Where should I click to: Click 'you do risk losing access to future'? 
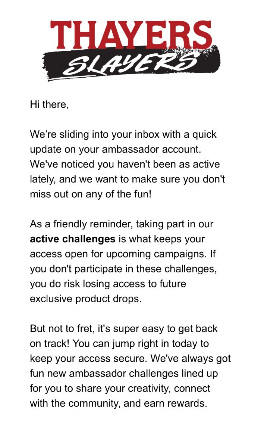(x=108, y=284)
